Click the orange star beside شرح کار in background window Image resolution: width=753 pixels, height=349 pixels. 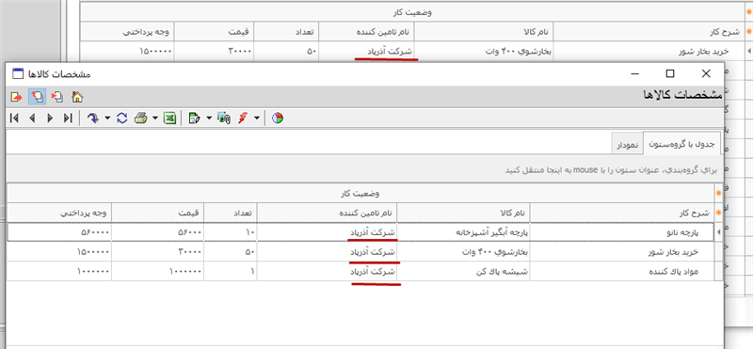749,32
